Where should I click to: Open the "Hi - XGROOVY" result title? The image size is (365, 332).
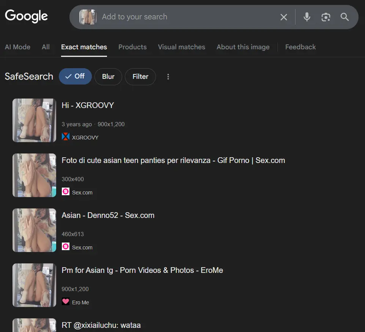click(88, 105)
